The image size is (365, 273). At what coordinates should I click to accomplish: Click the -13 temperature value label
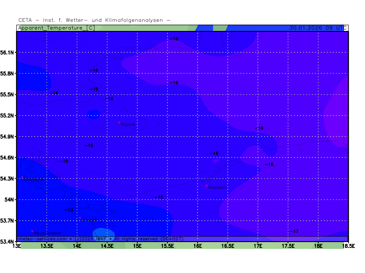[x=68, y=210]
